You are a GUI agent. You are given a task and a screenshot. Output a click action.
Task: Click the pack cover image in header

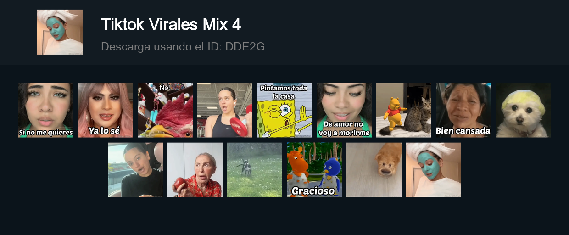[60, 32]
